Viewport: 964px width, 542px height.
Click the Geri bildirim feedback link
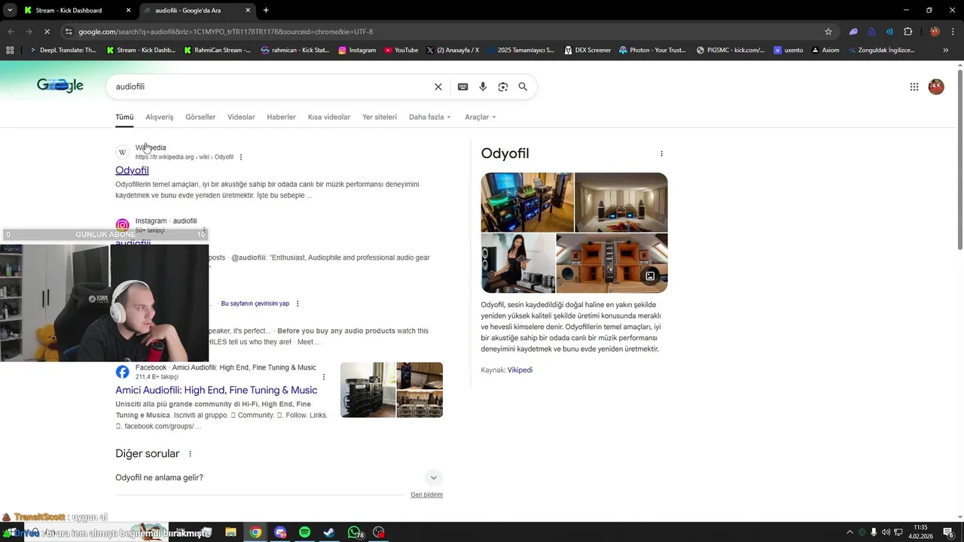point(426,495)
